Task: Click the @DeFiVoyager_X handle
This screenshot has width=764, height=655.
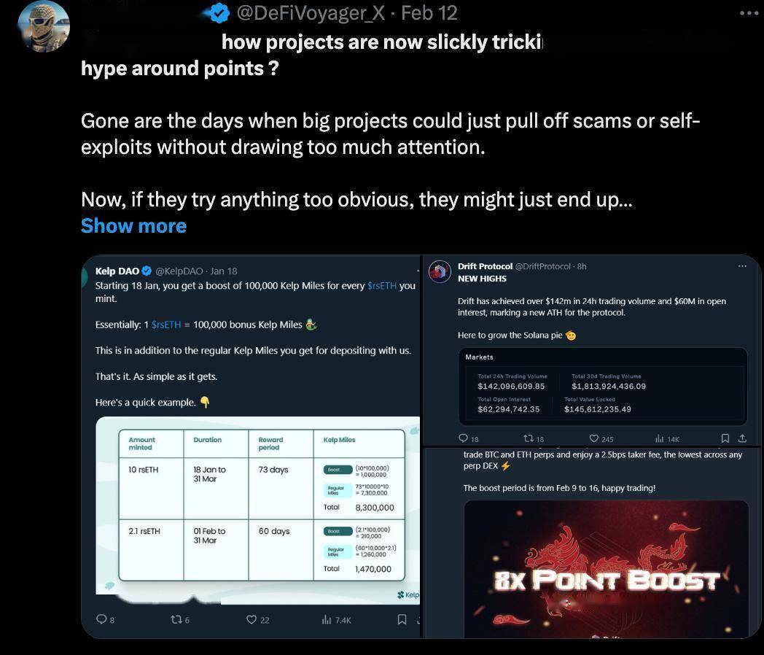Action: coord(311,13)
